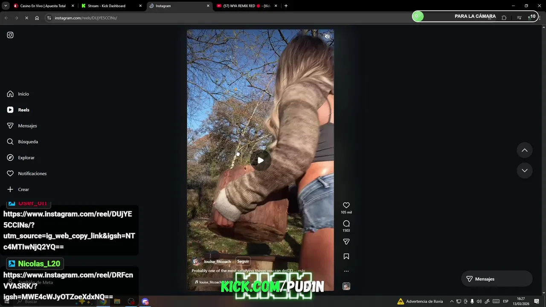Go forward in browser history
This screenshot has width=546, height=307.
(16, 18)
